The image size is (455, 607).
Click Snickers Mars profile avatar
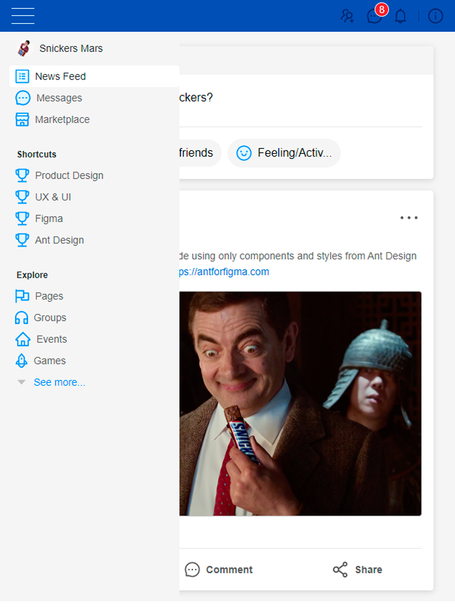24,48
